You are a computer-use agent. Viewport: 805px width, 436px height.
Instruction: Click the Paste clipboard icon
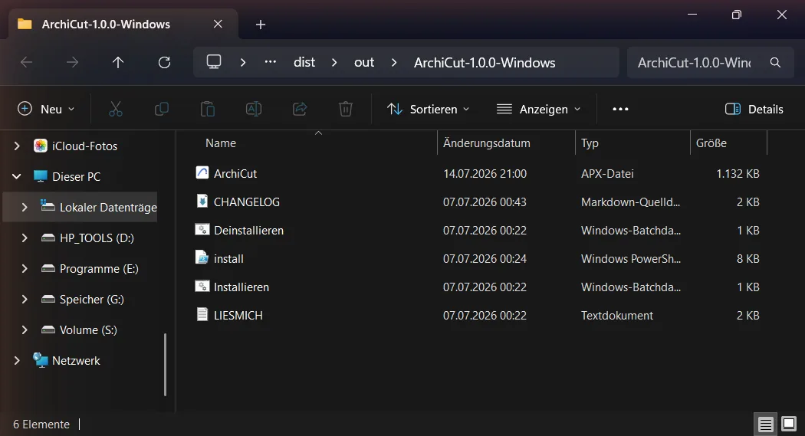point(208,109)
